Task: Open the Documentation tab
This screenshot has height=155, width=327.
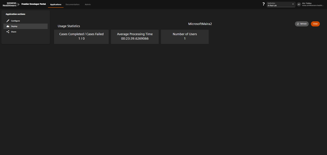Action: pos(72,5)
